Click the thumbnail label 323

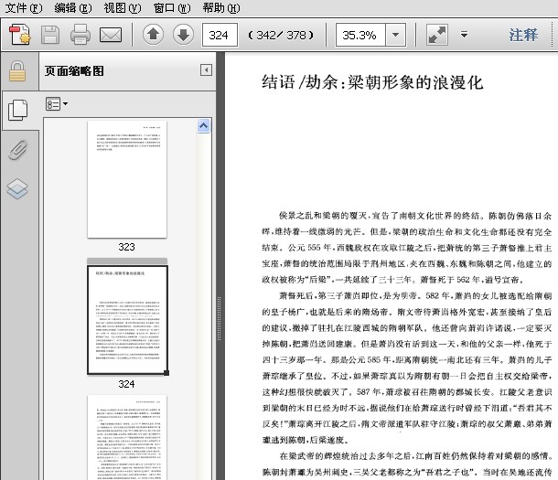(x=126, y=247)
